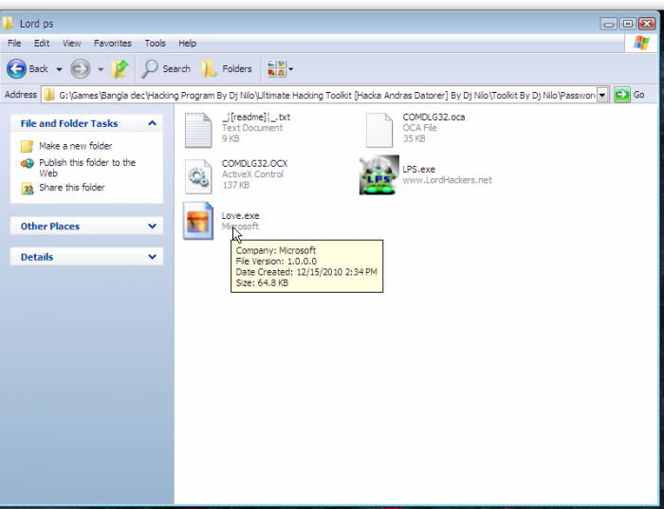Expand the Address bar dropdown
The height and width of the screenshot is (509, 664).
(602, 95)
